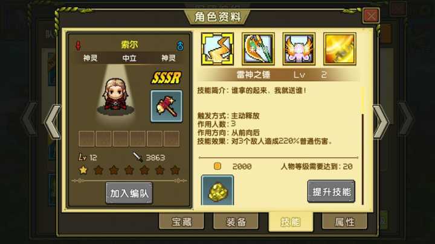Screen dimensions: 435x244
Task: Tap the first empty equipment slot
Action: (86, 139)
